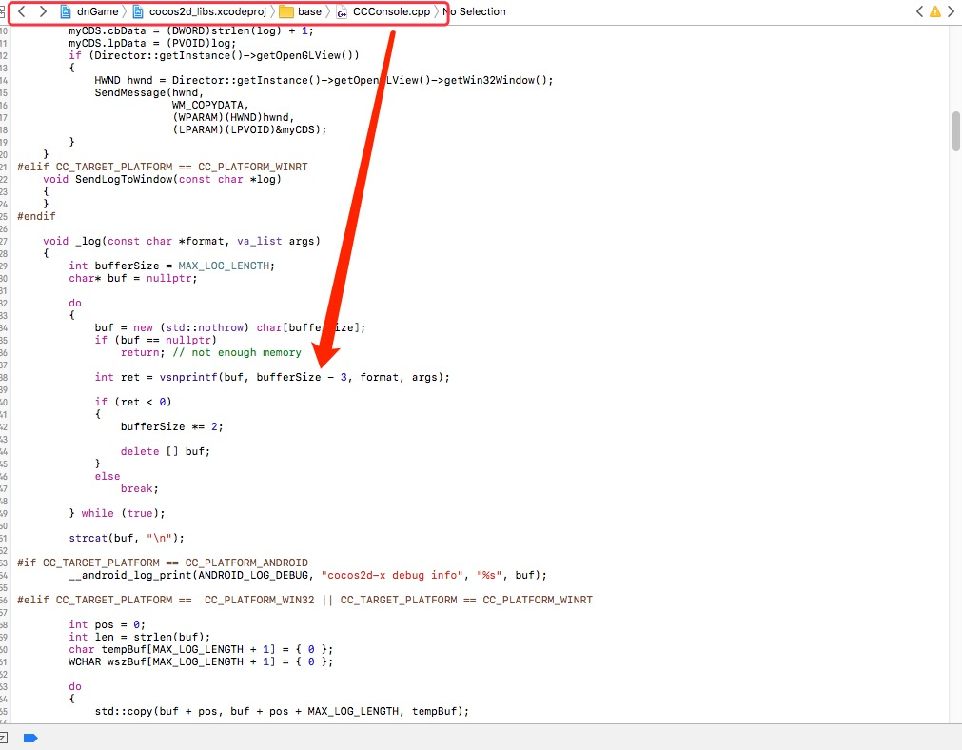Image resolution: width=962 pixels, height=750 pixels.
Task: Hide the debug area using the bottom-left toggle
Action: coord(3,738)
